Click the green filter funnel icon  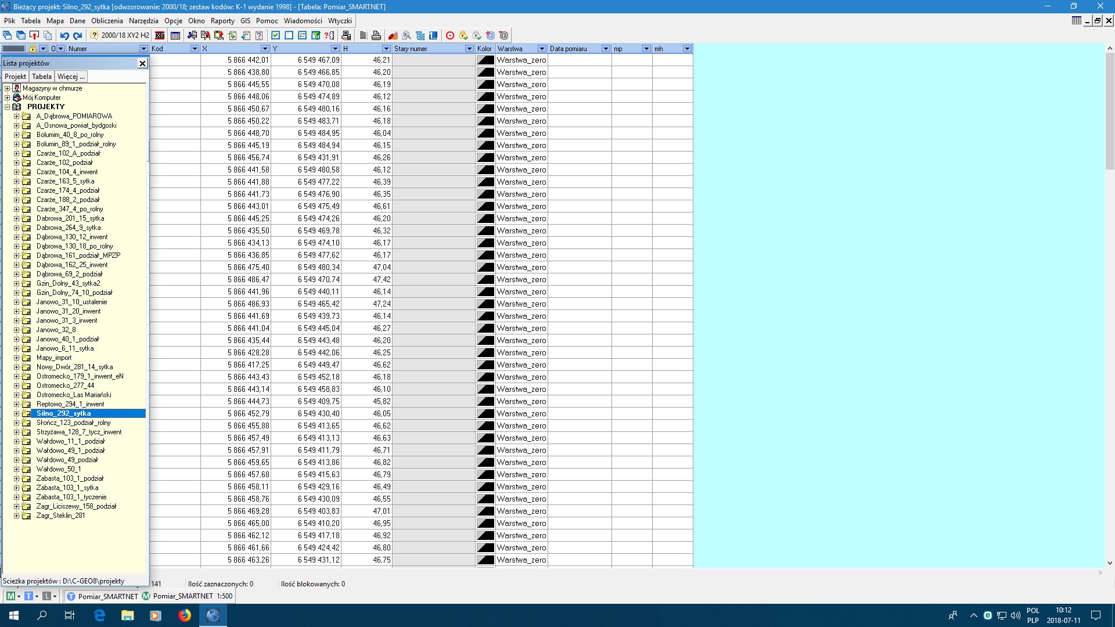[315, 35]
